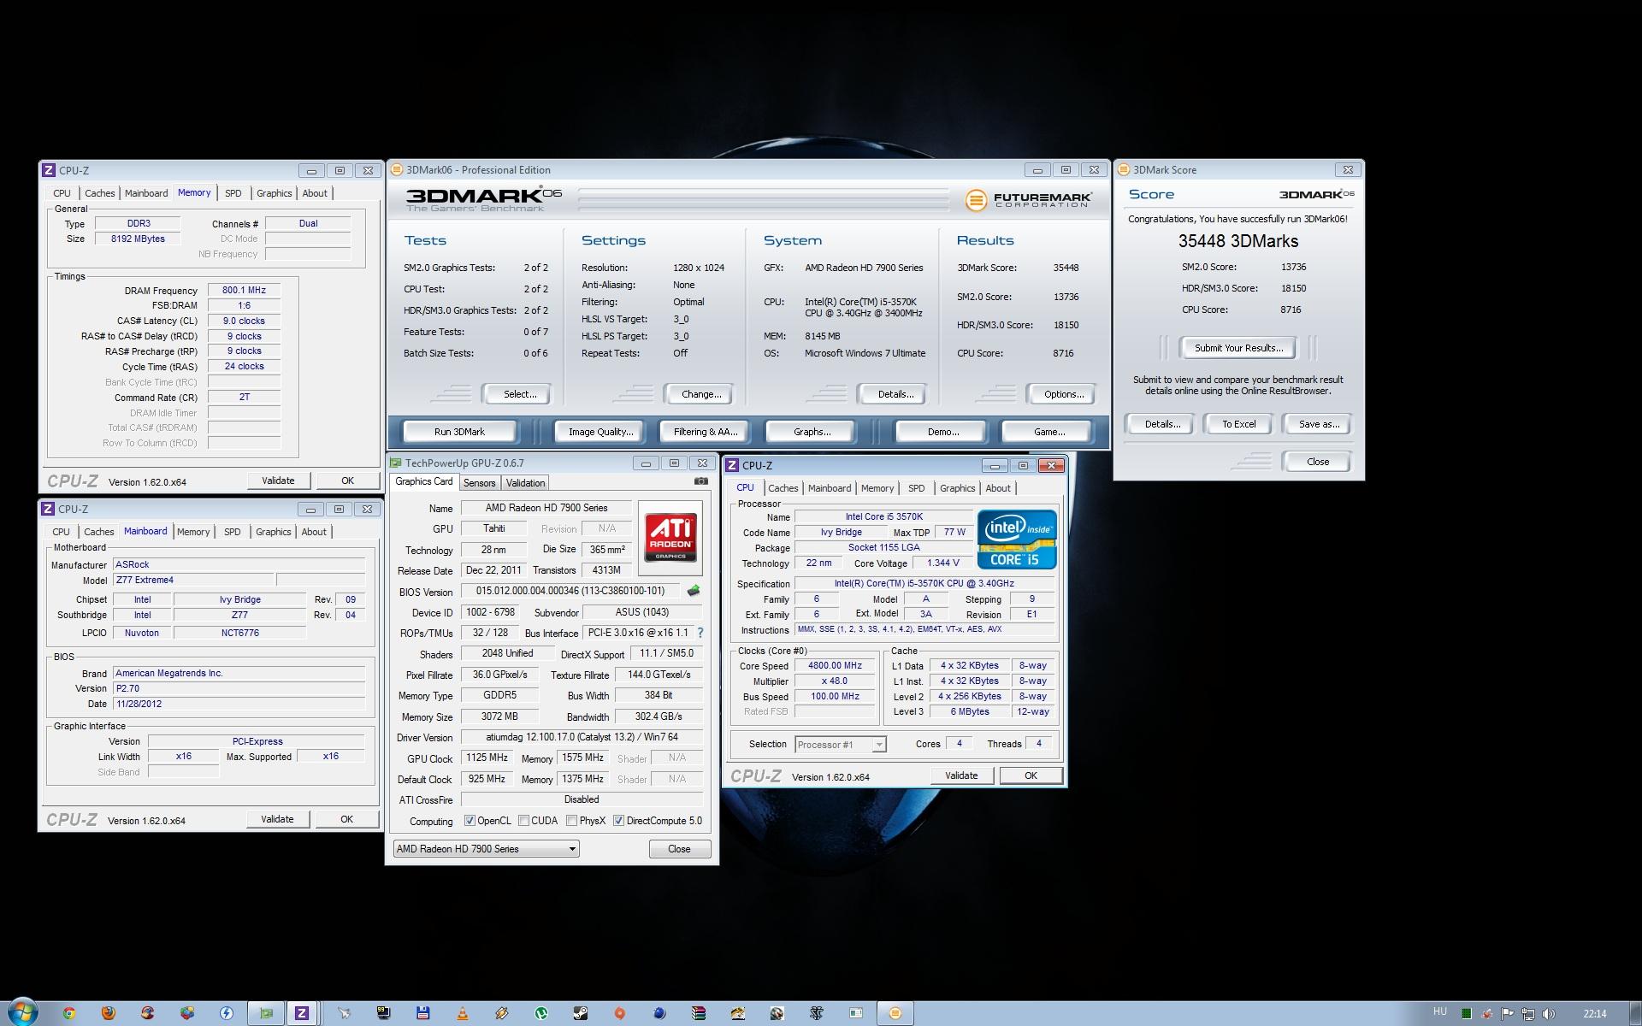The width and height of the screenshot is (1642, 1026).
Task: Click the BIOS save chip icon in GPU-Z
Action: tap(694, 591)
